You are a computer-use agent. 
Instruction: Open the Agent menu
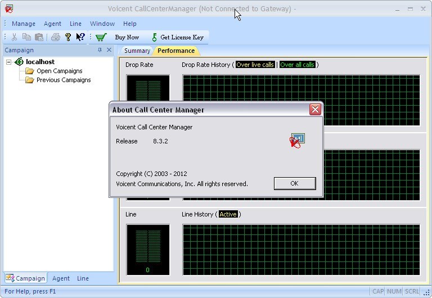pos(52,24)
